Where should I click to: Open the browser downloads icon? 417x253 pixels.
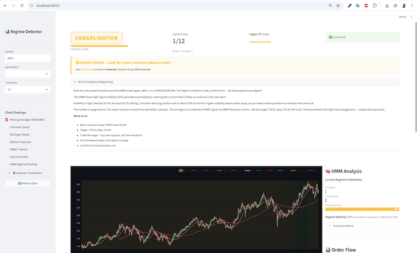point(387,5)
